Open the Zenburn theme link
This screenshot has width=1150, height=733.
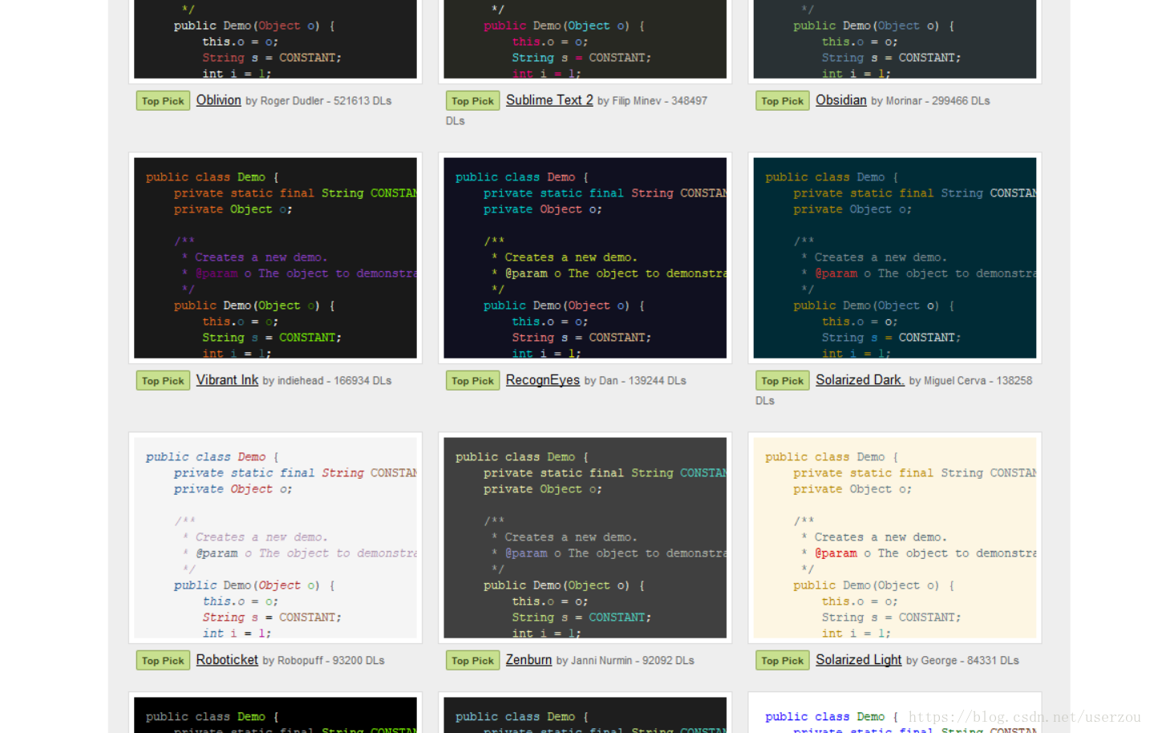528,660
